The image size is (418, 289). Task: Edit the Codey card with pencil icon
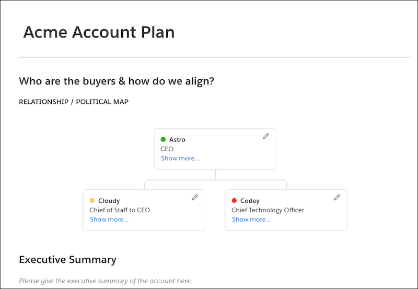pyautogui.click(x=337, y=197)
